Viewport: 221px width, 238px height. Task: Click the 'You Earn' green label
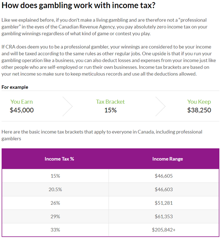22,102
